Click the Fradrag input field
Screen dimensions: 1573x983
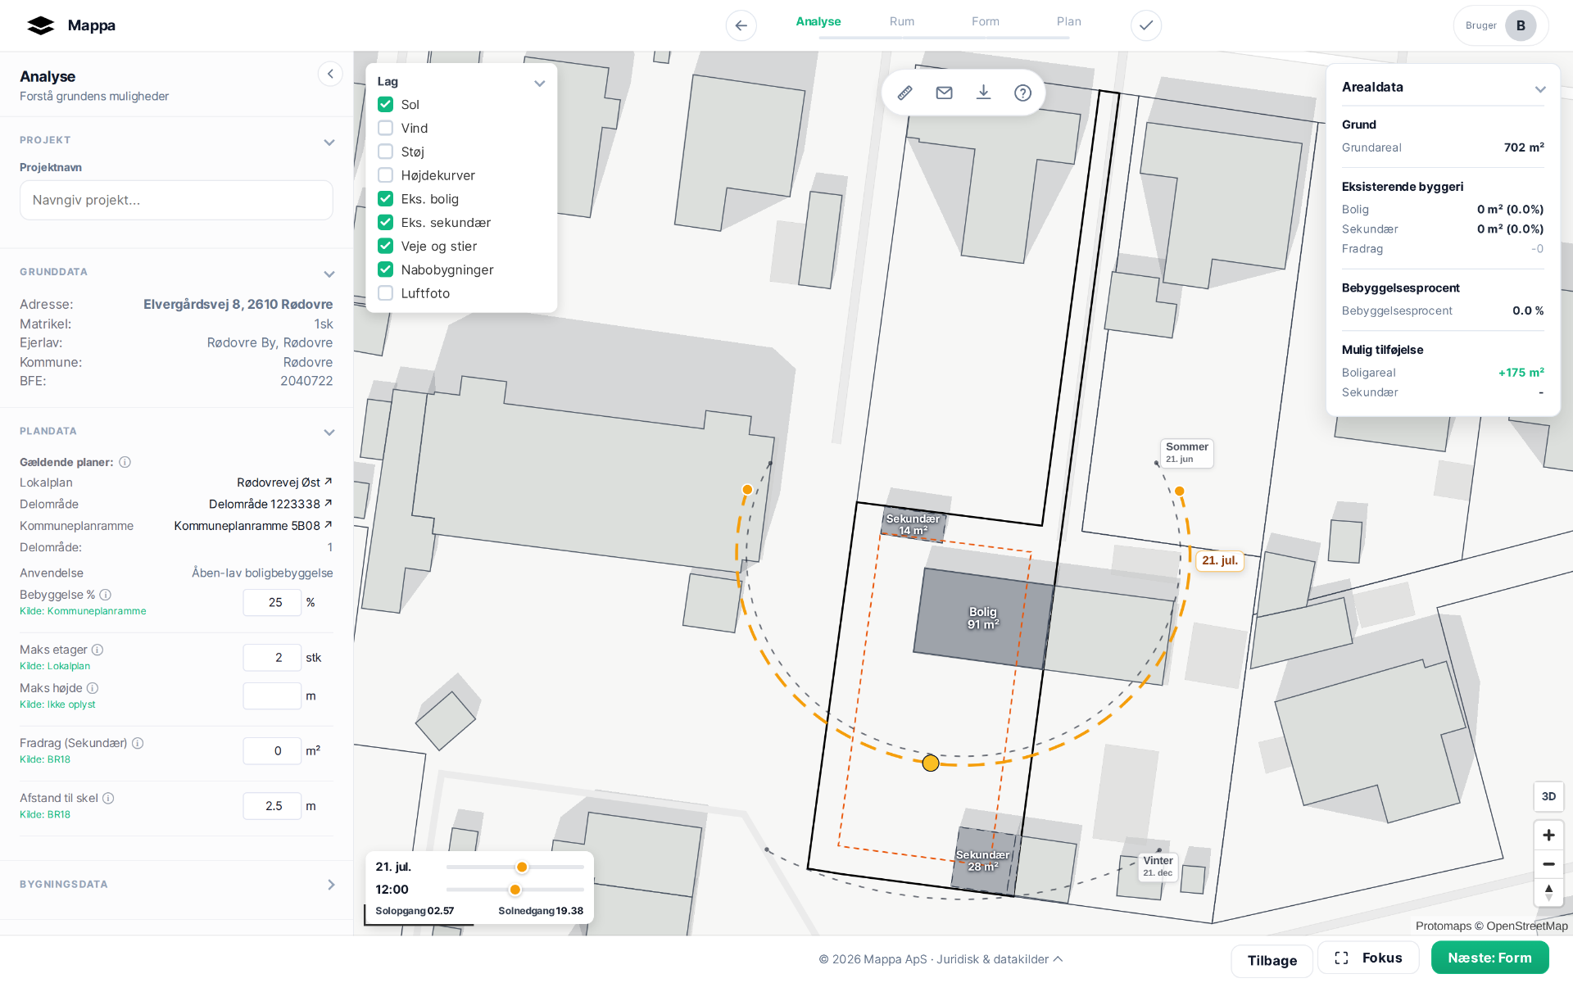pos(272,751)
